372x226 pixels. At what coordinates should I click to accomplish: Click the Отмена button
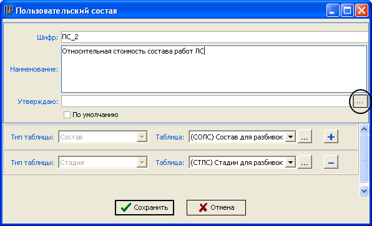click(216, 207)
